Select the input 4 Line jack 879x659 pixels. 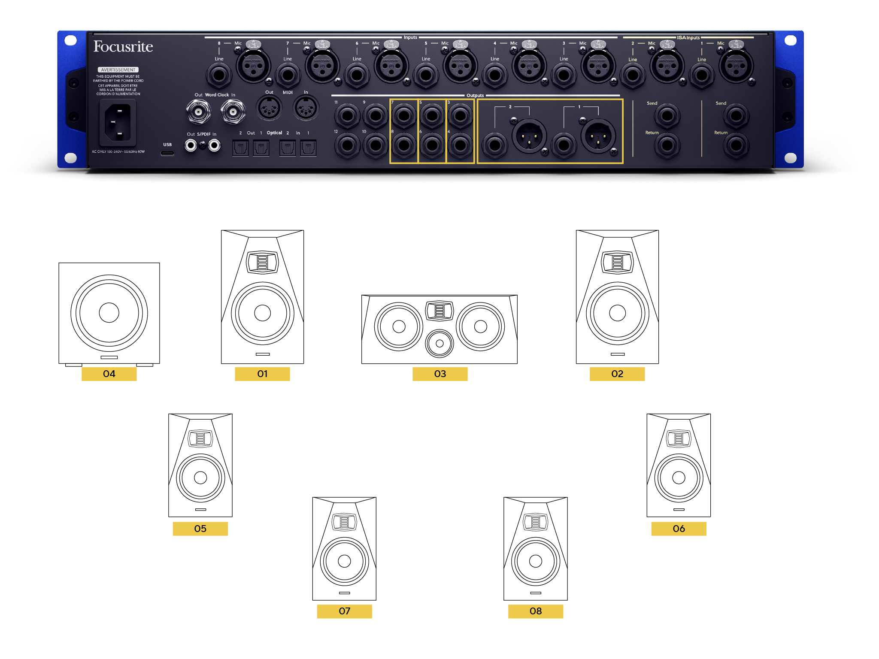(495, 76)
